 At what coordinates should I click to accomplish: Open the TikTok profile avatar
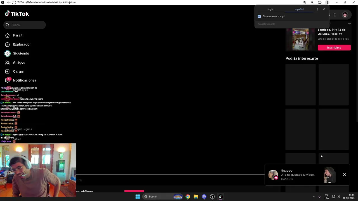tap(345, 15)
